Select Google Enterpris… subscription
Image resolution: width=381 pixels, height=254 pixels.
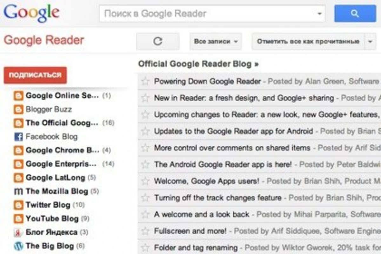[61, 164]
